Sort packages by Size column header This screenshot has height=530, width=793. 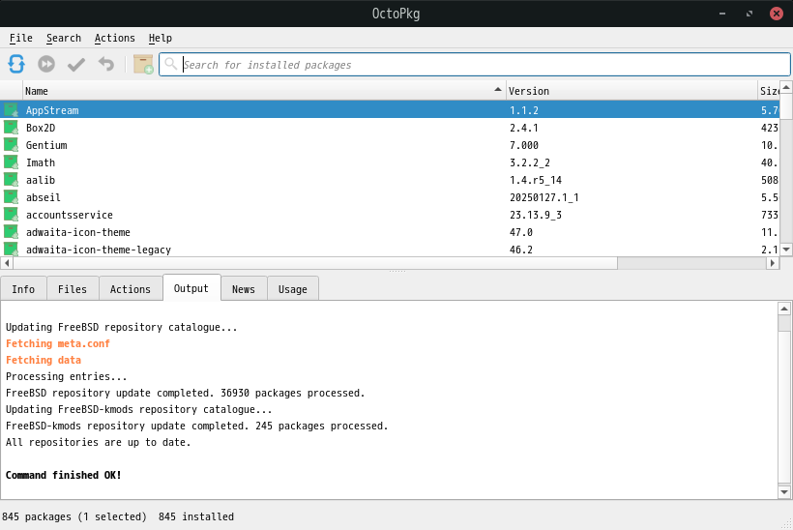(769, 91)
